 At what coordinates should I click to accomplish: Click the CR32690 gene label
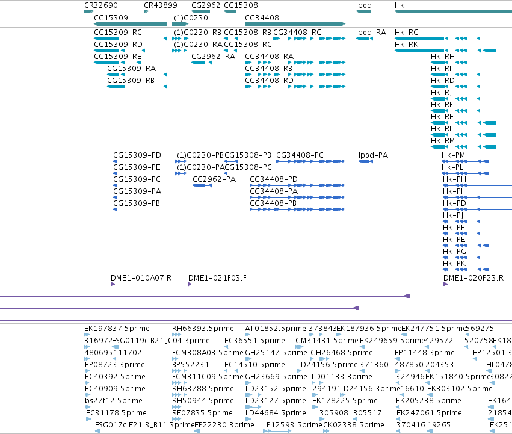(101, 5)
